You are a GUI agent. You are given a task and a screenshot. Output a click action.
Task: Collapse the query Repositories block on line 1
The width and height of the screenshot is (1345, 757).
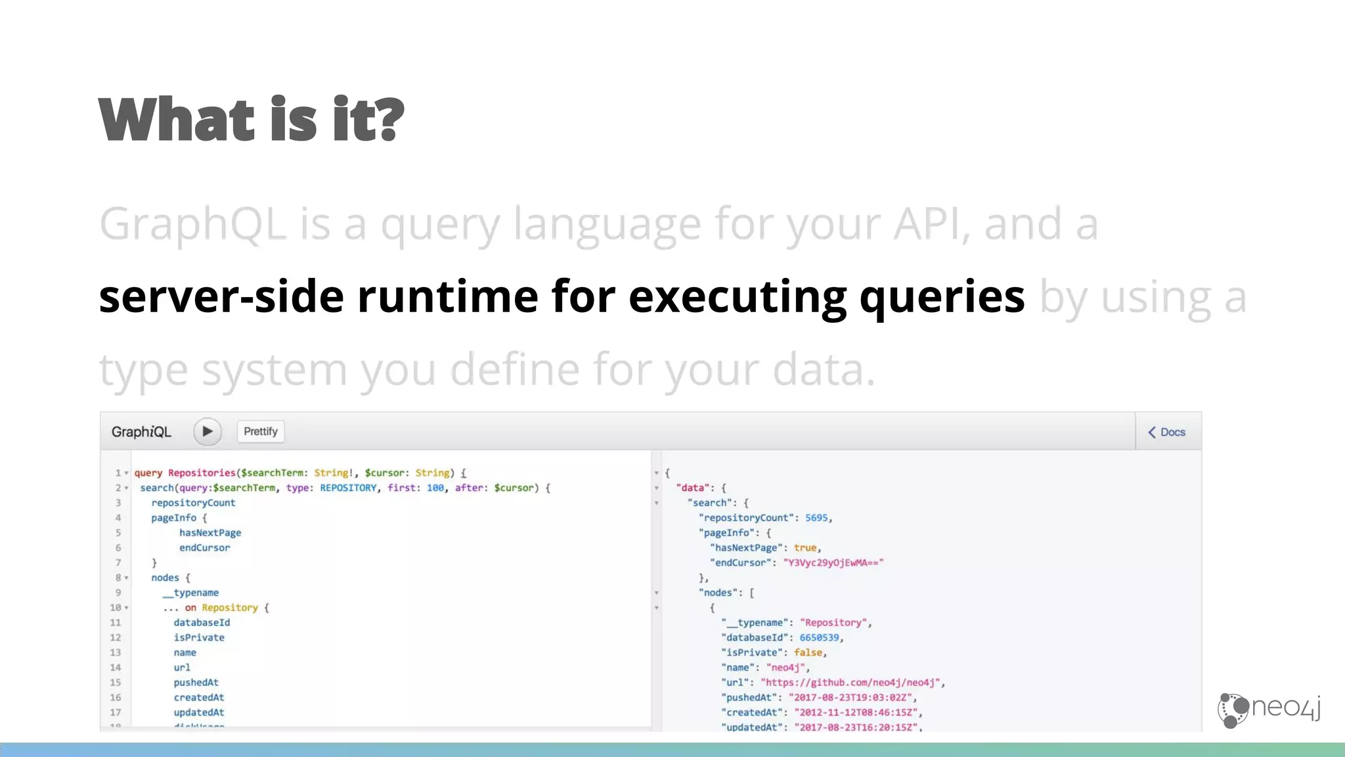tap(126, 473)
